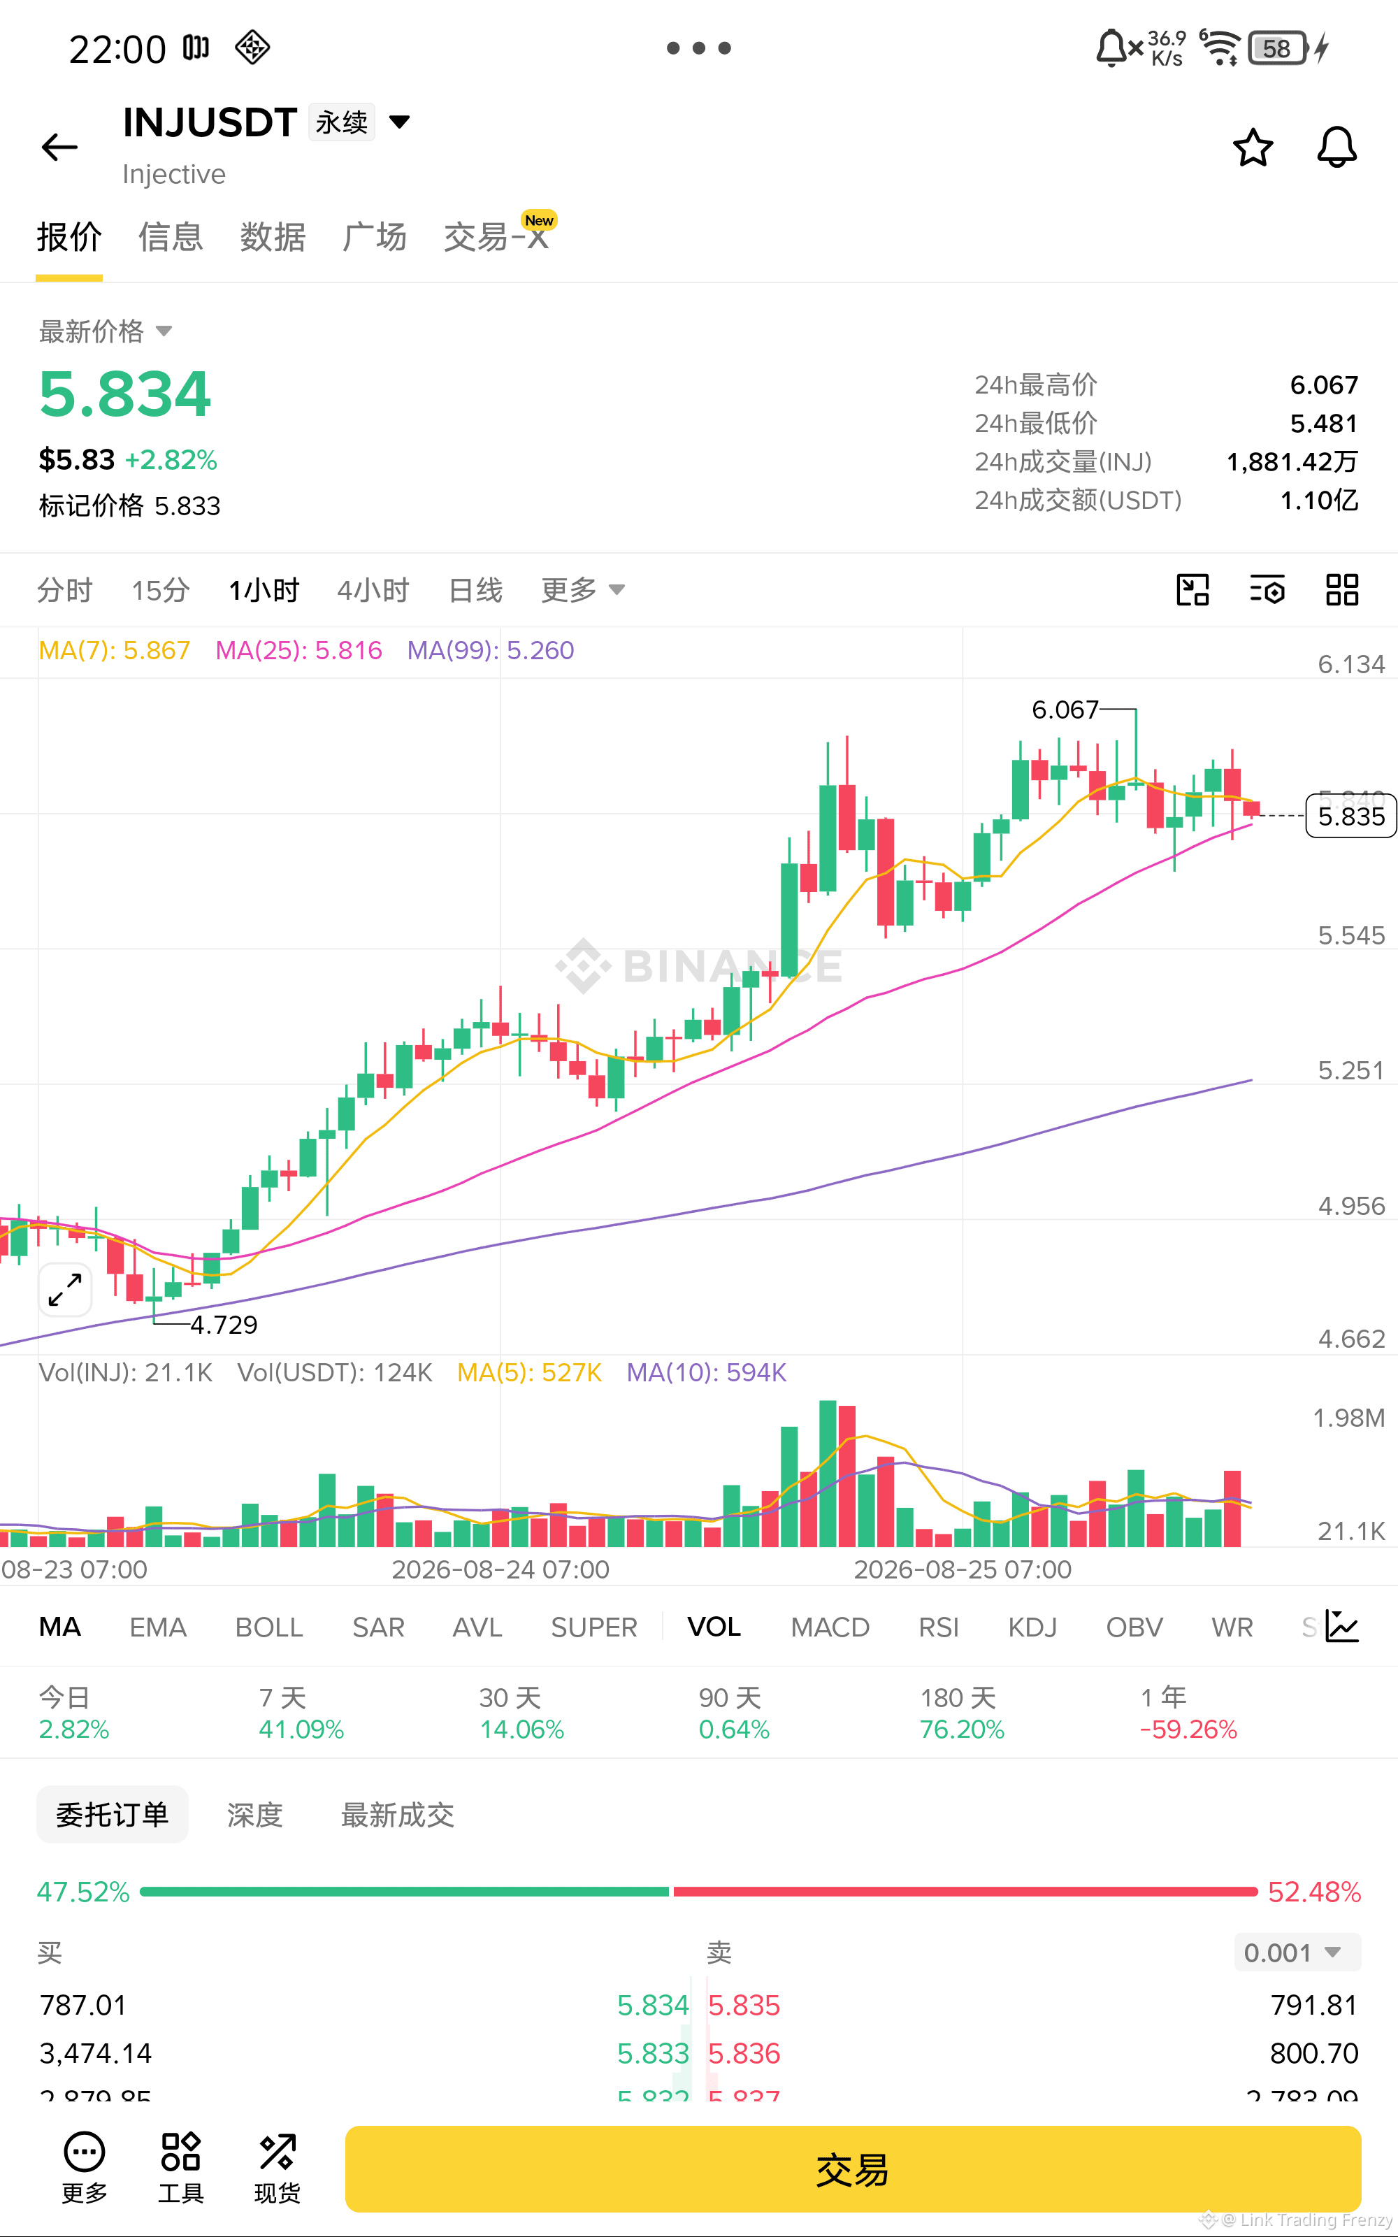The height and width of the screenshot is (2237, 1398).
Task: Toggle the MA indicator
Action: pos(60,1627)
